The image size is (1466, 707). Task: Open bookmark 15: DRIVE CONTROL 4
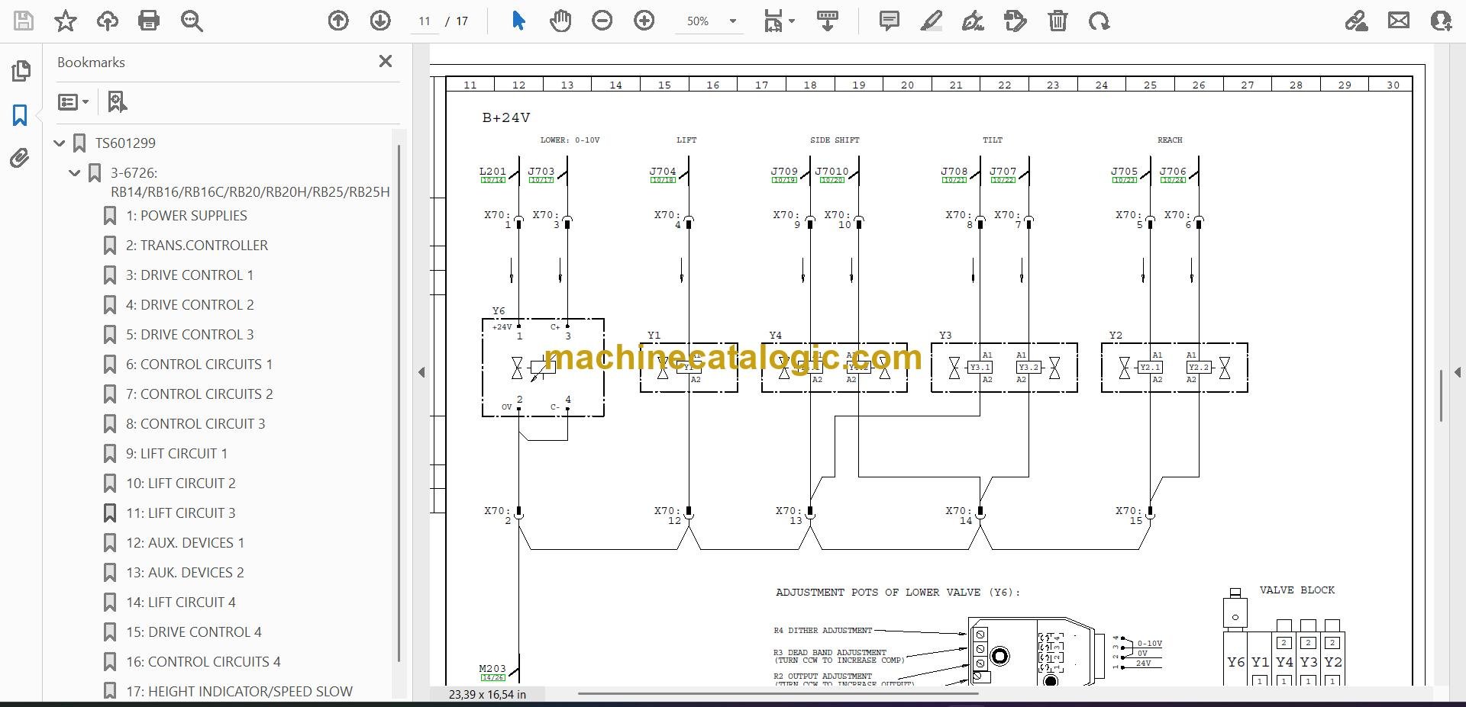[x=194, y=632]
